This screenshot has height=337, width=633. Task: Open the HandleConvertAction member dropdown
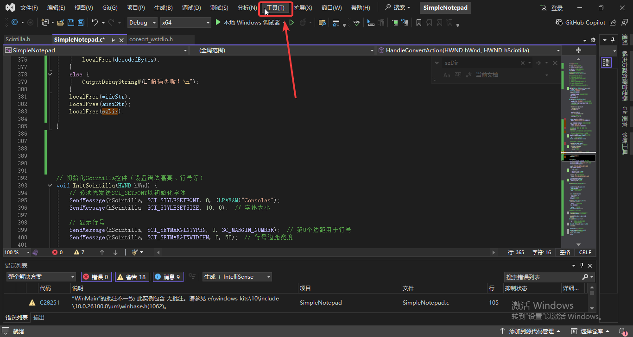point(469,50)
